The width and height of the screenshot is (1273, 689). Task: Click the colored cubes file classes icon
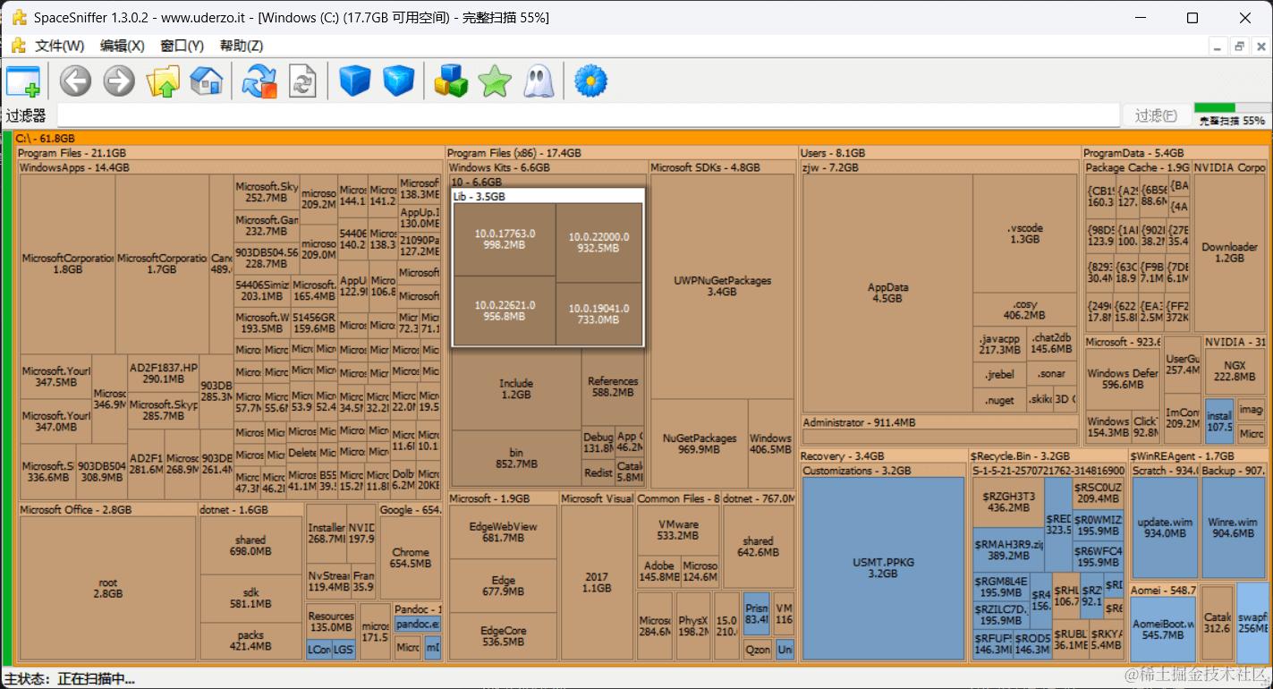click(x=452, y=81)
